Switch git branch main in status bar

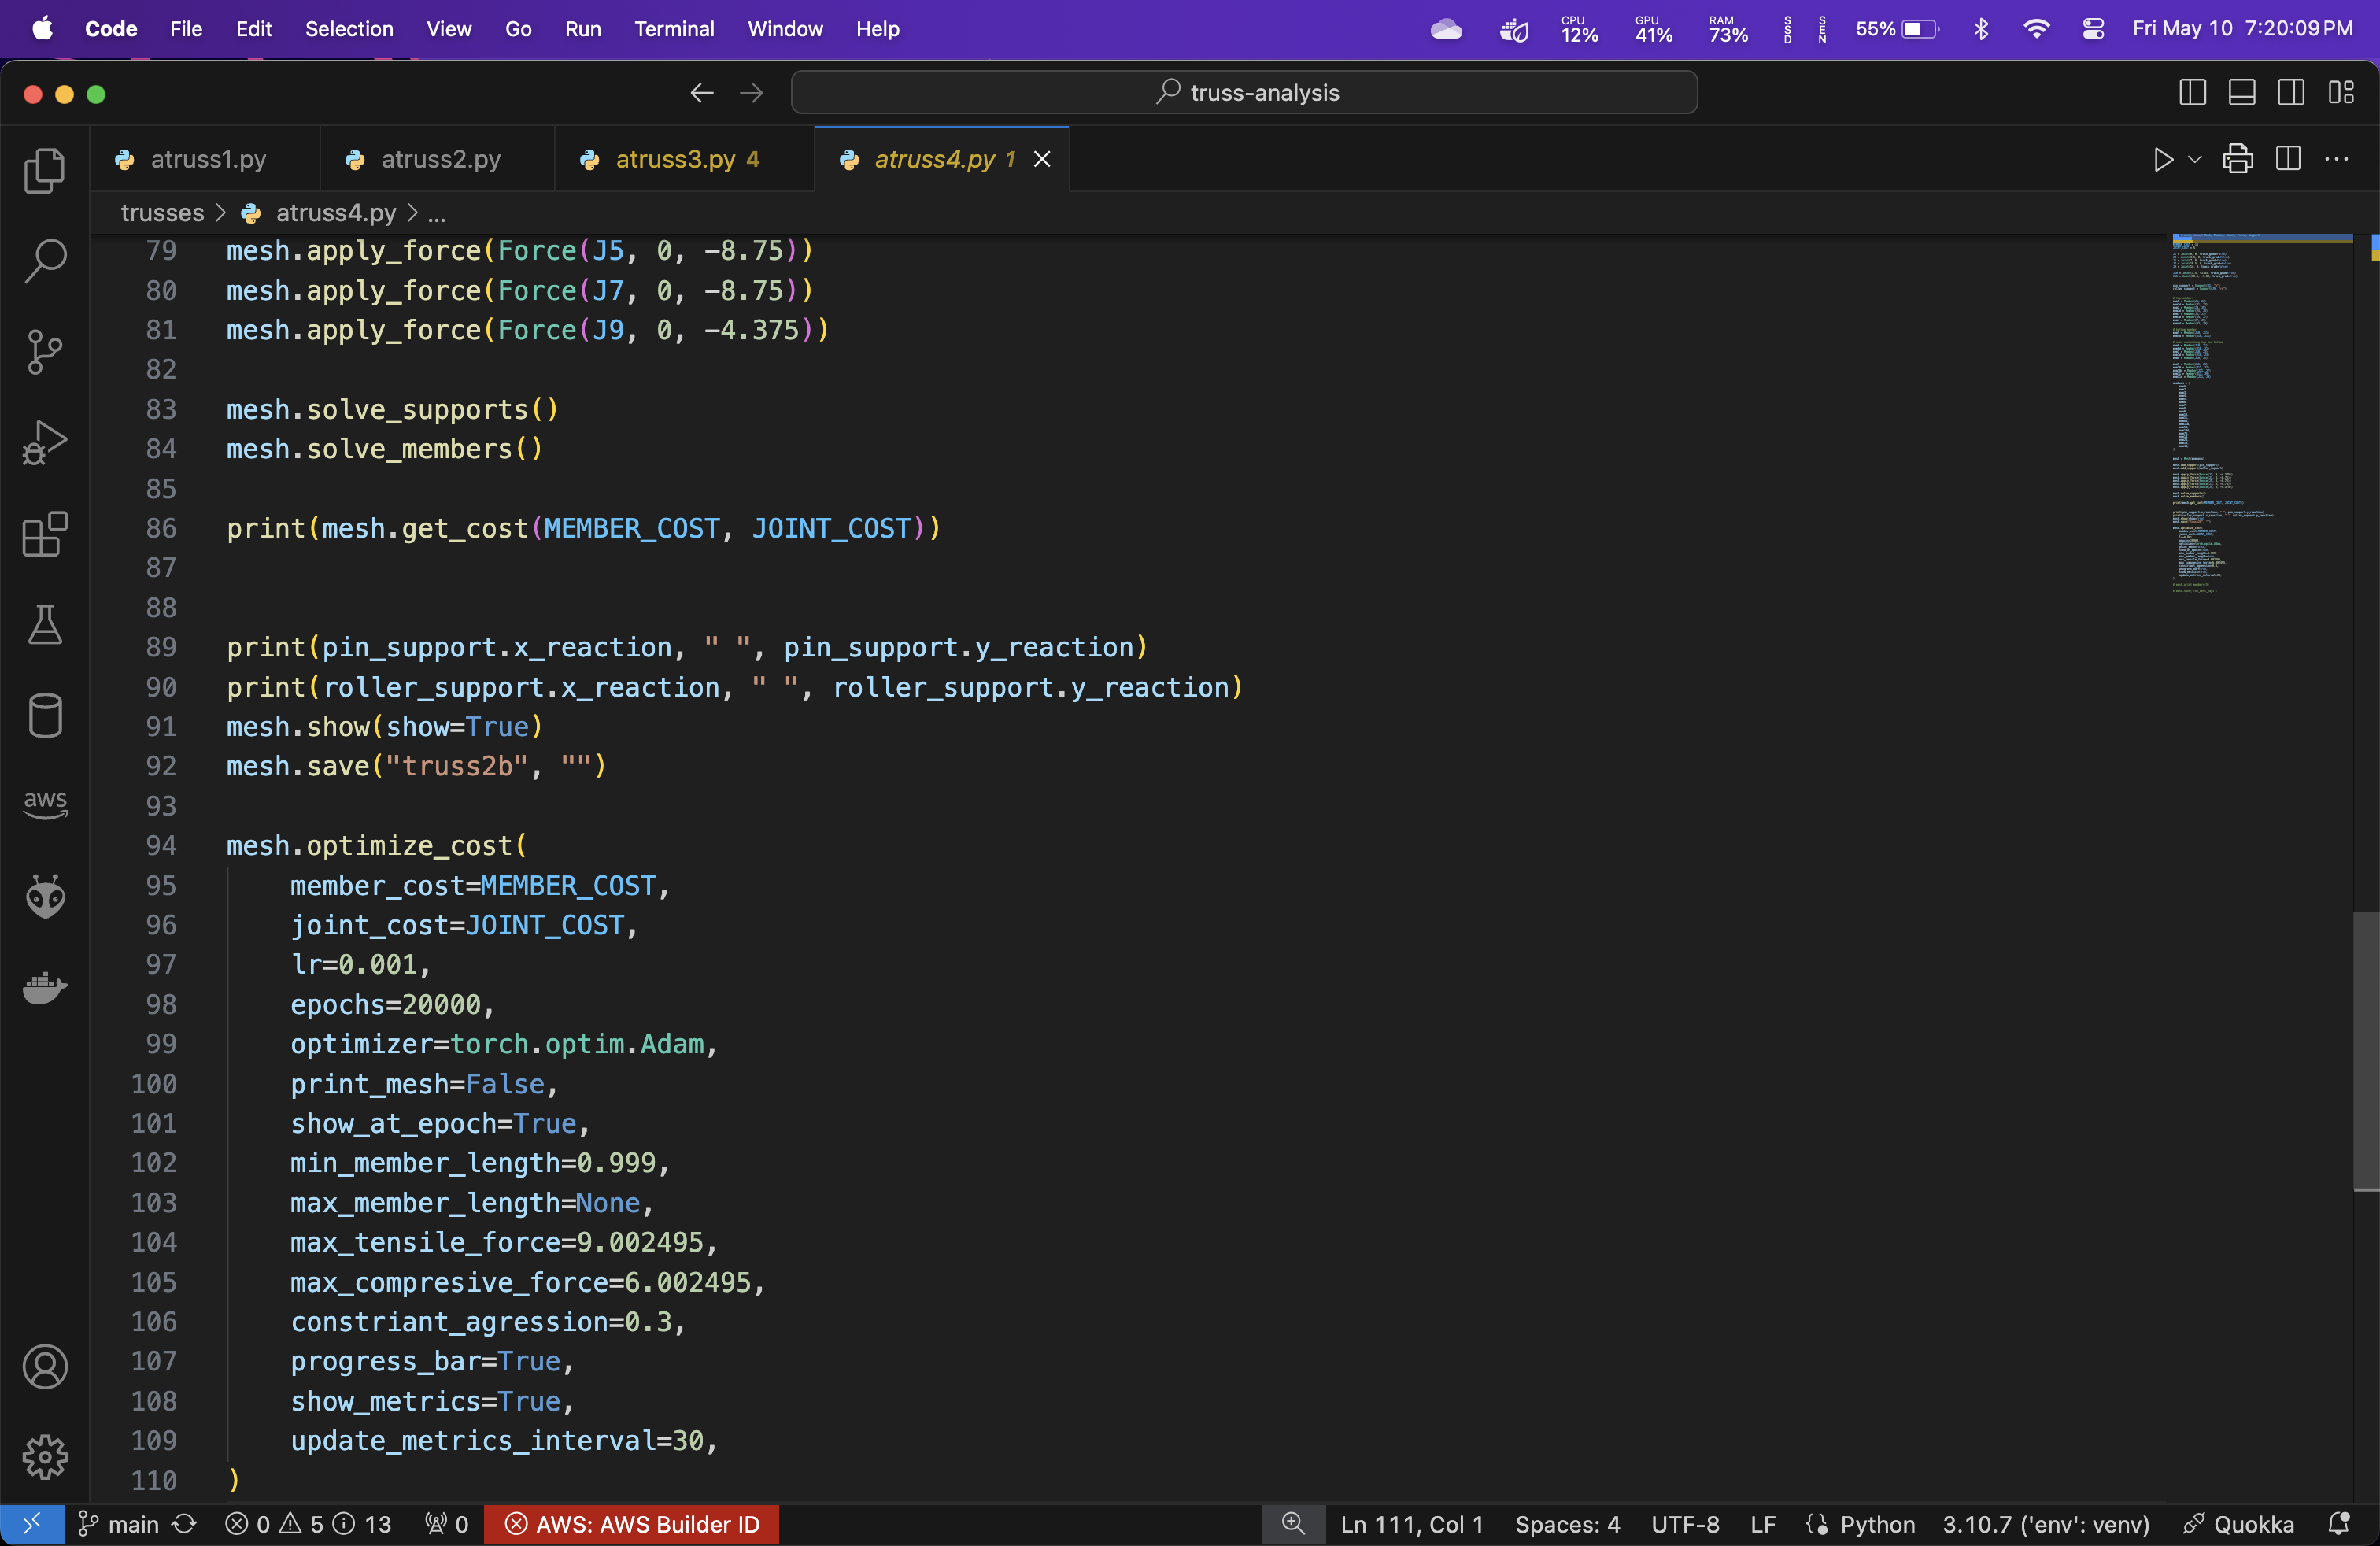click(x=118, y=1524)
